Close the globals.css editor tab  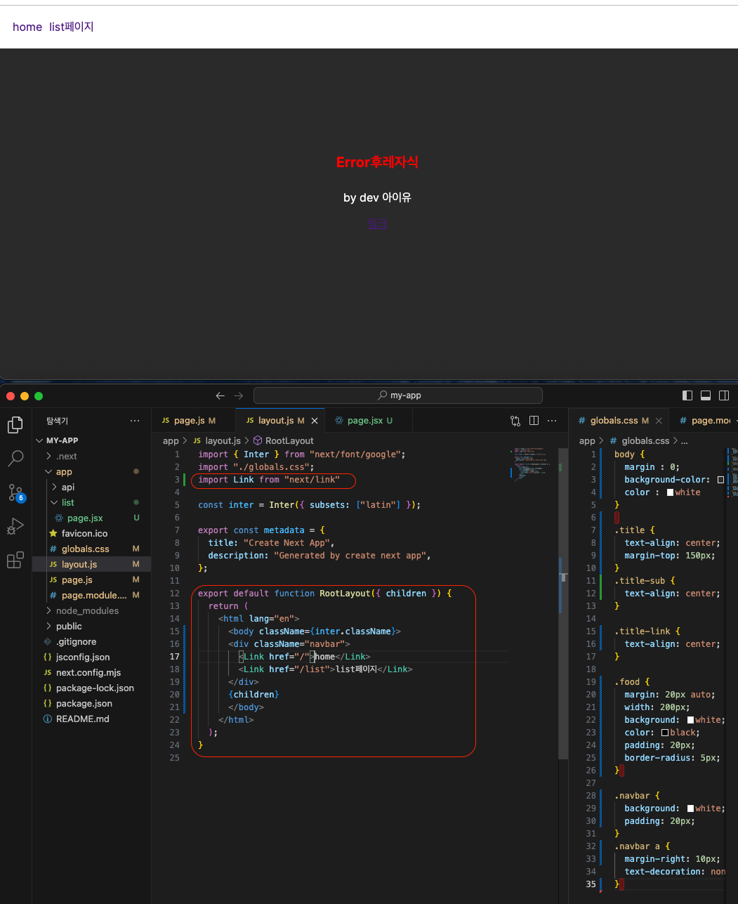[x=659, y=421]
